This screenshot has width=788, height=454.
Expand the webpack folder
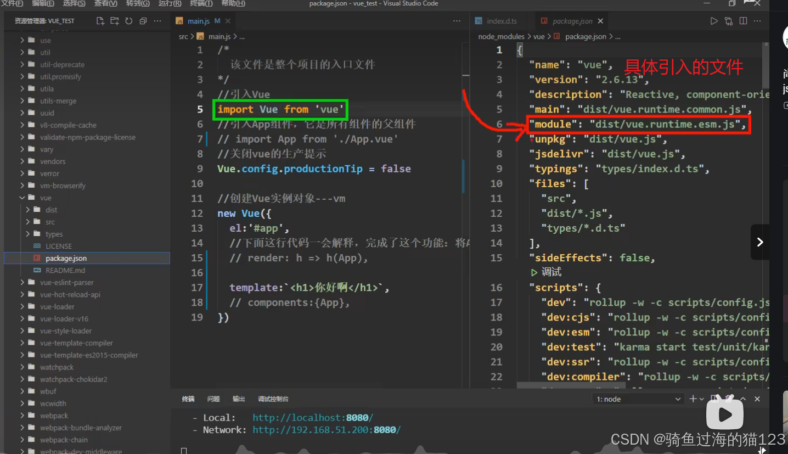pos(22,416)
